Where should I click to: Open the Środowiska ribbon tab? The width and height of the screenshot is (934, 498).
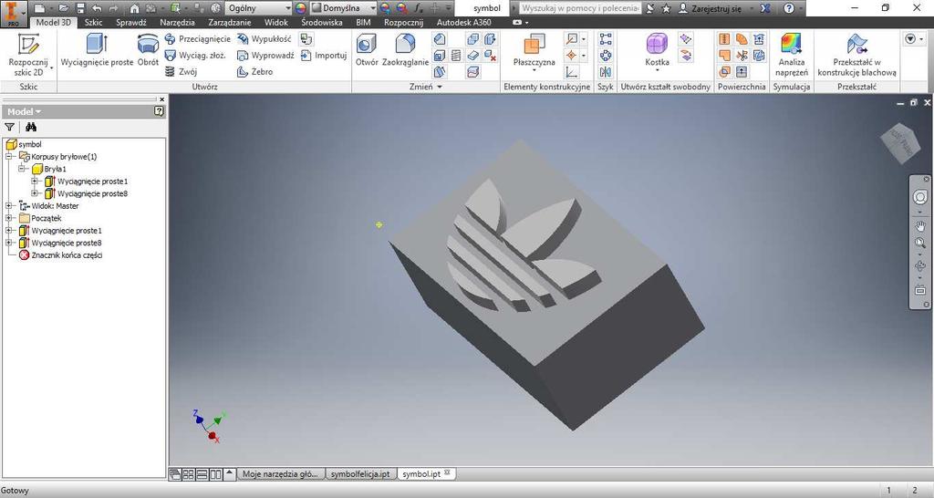click(x=322, y=22)
